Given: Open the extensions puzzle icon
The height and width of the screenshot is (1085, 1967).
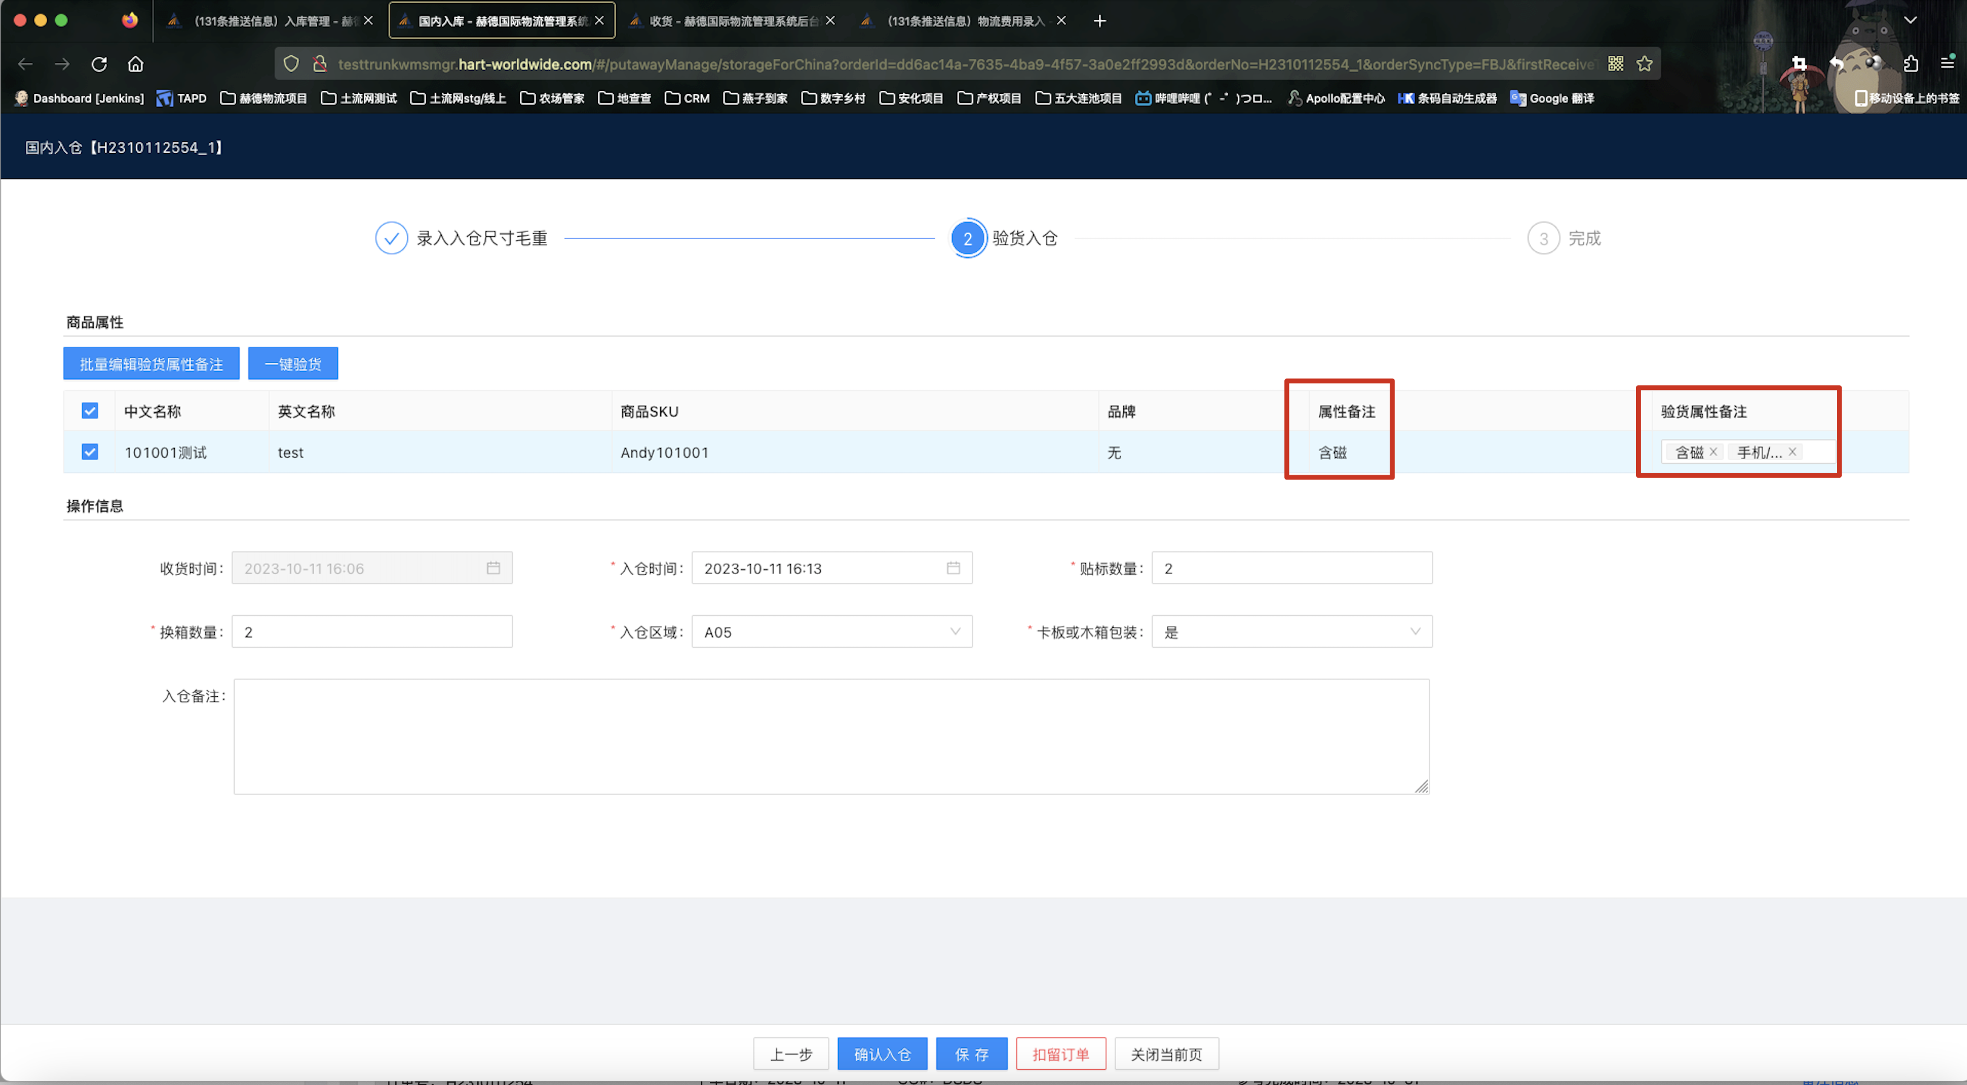Looking at the screenshot, I should coord(1911,64).
